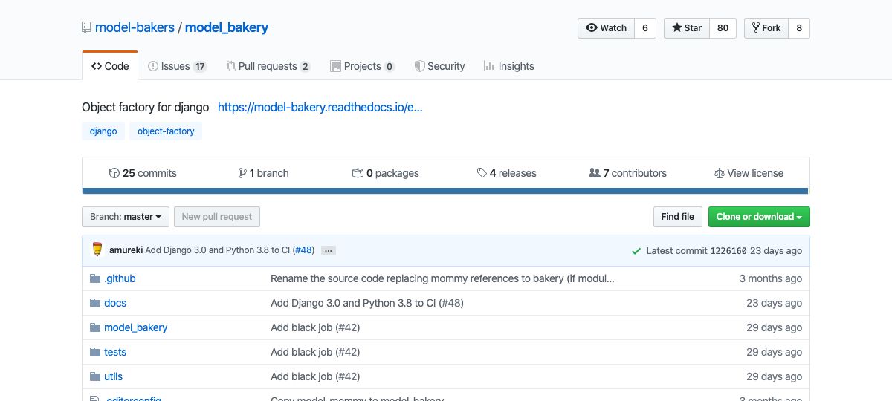Click the utils folder icon

[94, 376]
